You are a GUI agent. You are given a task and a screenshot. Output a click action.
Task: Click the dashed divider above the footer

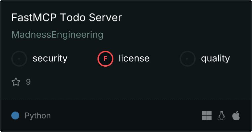click(126, 100)
